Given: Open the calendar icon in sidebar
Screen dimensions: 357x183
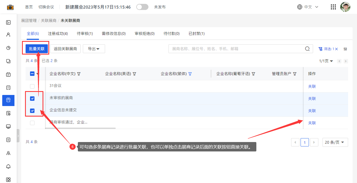Looking at the screenshot, I should (x=8, y=74).
